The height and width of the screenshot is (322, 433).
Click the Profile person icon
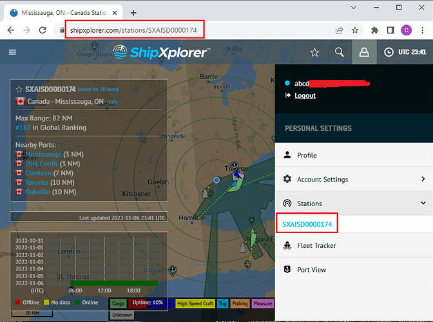tap(287, 155)
